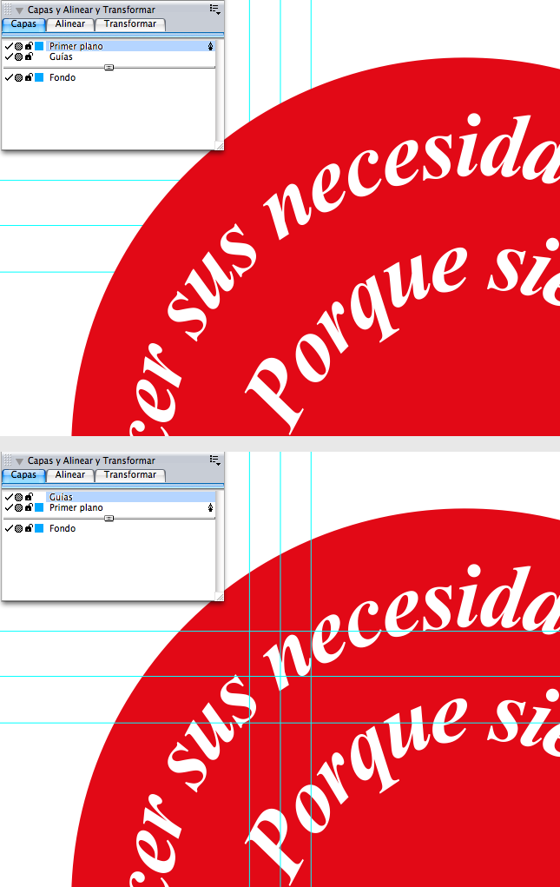Toggle visibility checkmark of Primer plano in panel listing Primer plano first
Viewport: 560px width, 887px height.
coord(9,46)
